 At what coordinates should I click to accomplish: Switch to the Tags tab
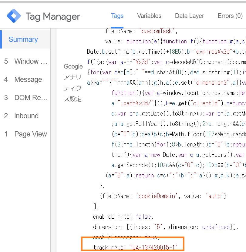click(x=117, y=16)
